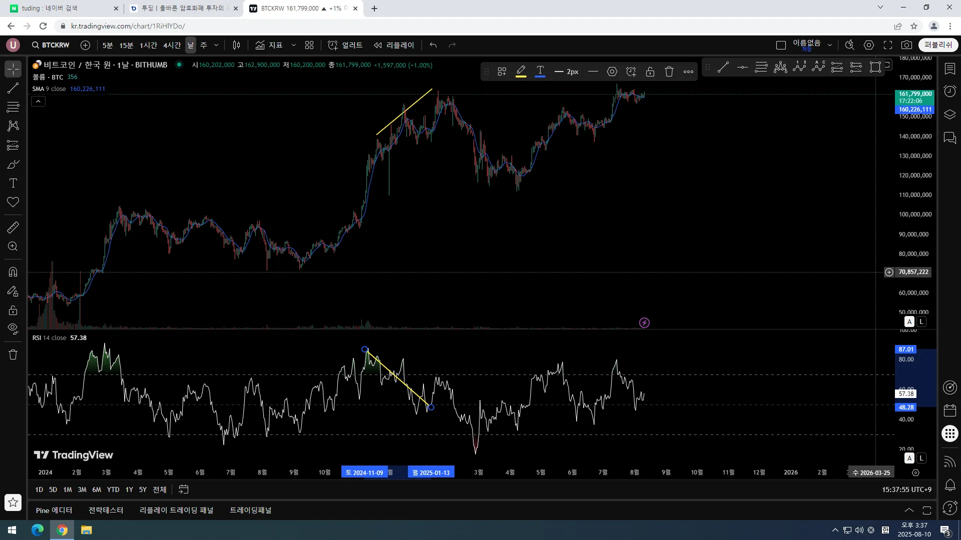The image size is (961, 540).
Task: Open the watchlist panel icon
Action: click(x=949, y=68)
